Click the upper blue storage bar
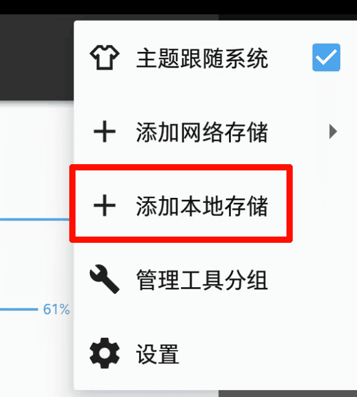357x397 pixels. pyautogui.click(x=35, y=219)
